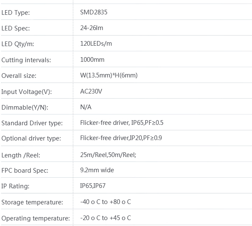Select the IP65,PF≥0.5 driver description
Image resolution: width=252 pixels, height=226 pixels.
pos(147,123)
